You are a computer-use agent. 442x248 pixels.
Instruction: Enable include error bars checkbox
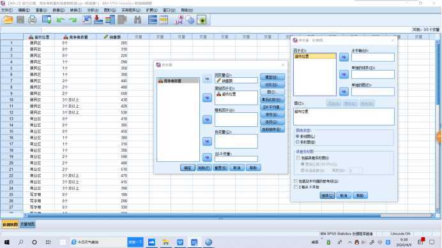tap(298, 158)
